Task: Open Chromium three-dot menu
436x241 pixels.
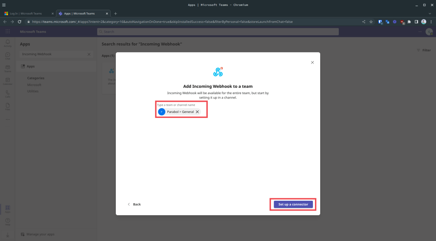Action: pyautogui.click(x=431, y=22)
